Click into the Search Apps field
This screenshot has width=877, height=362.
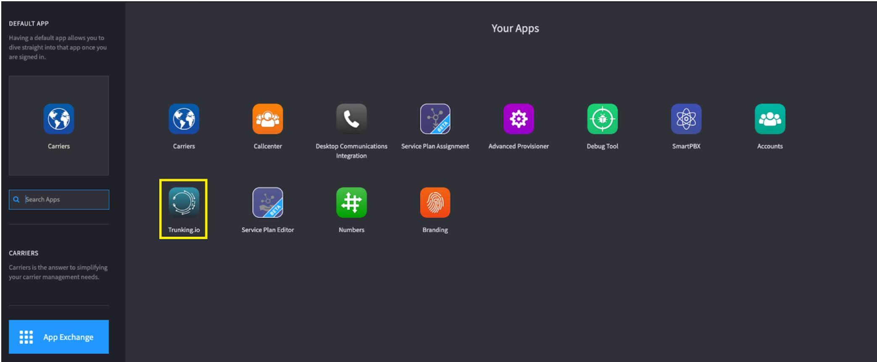click(65, 199)
